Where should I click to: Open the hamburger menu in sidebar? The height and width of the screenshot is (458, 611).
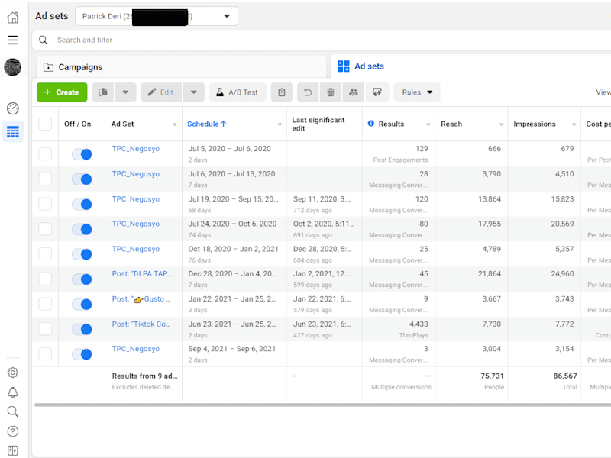point(13,40)
